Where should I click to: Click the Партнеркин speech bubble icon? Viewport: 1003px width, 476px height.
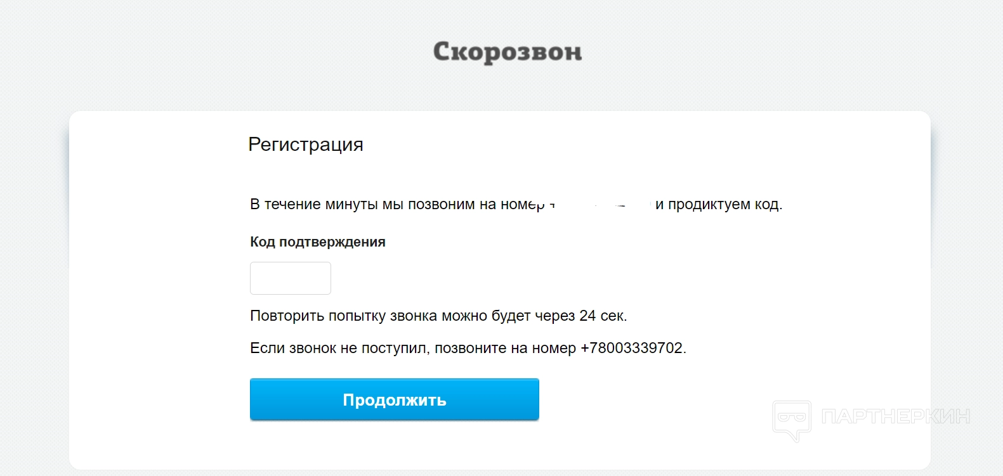coord(791,420)
